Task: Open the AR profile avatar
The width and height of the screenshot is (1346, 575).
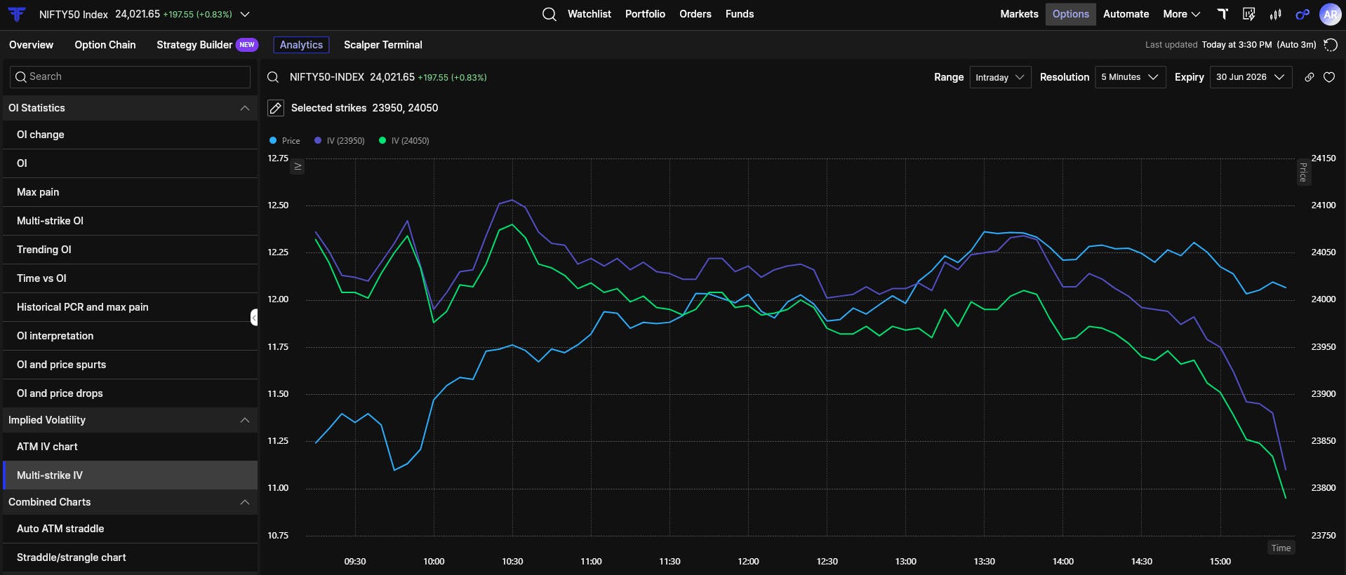Action: point(1330,14)
